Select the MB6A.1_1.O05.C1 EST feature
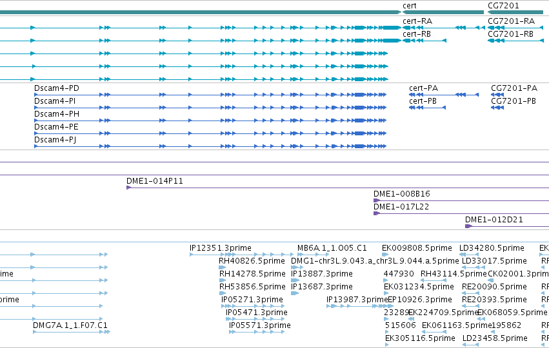This screenshot has height=348, width=549. click(x=314, y=255)
